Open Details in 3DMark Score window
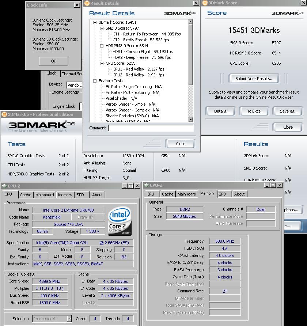This screenshot has width=307, height=326. click(221, 111)
